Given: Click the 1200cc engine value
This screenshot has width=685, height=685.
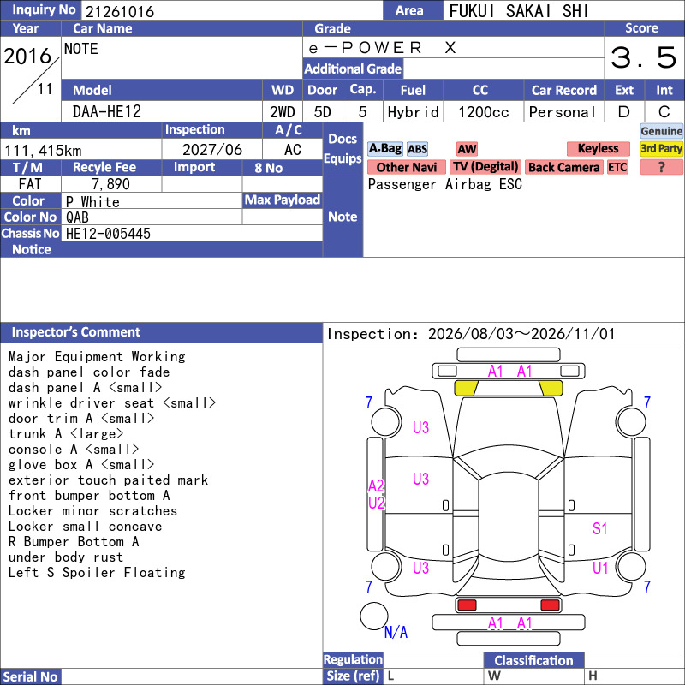Looking at the screenshot, I should 484,112.
